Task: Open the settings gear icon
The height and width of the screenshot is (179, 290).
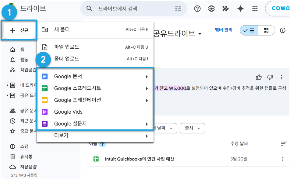Action: tap(211, 9)
